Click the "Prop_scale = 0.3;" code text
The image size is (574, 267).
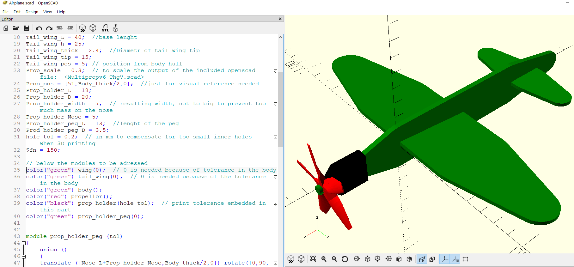click(x=55, y=70)
